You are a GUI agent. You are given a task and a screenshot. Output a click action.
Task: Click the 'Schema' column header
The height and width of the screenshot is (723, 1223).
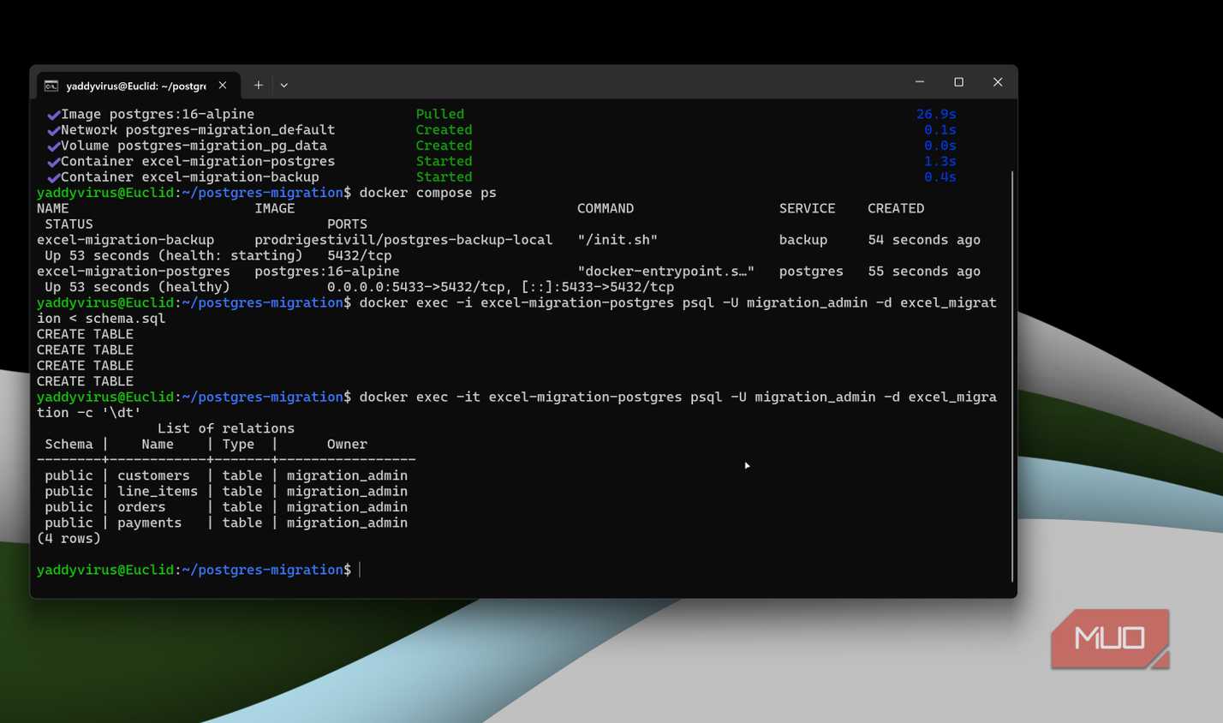point(69,444)
